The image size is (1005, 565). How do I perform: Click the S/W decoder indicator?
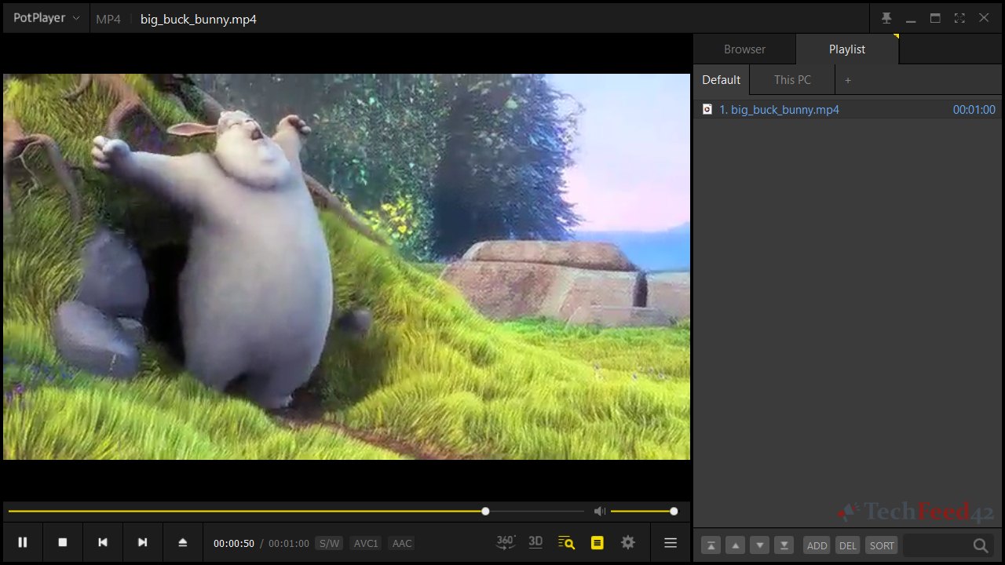pos(329,543)
